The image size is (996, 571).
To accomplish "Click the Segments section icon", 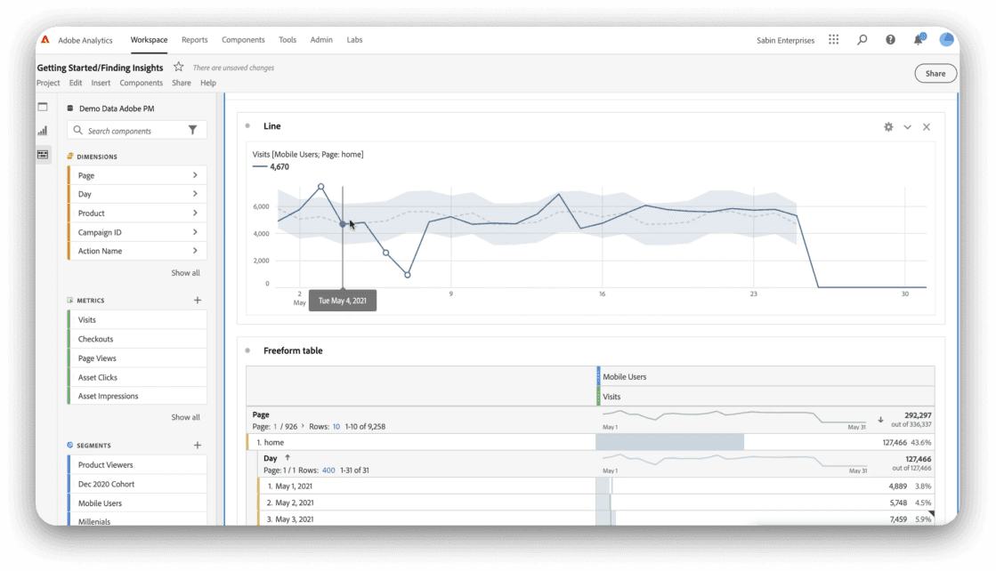I will tap(70, 446).
